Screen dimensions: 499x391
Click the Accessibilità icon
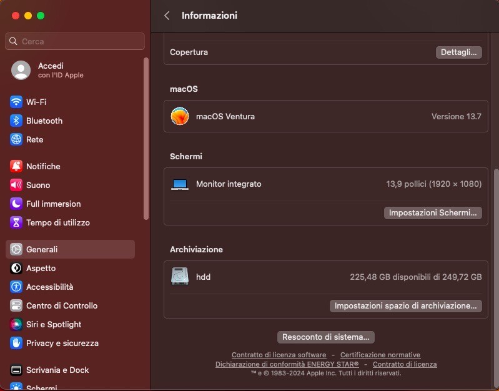point(16,287)
